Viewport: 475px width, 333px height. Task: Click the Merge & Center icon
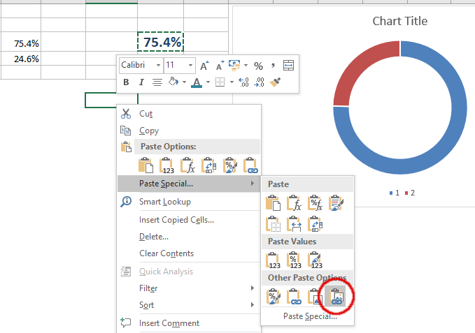tap(290, 66)
